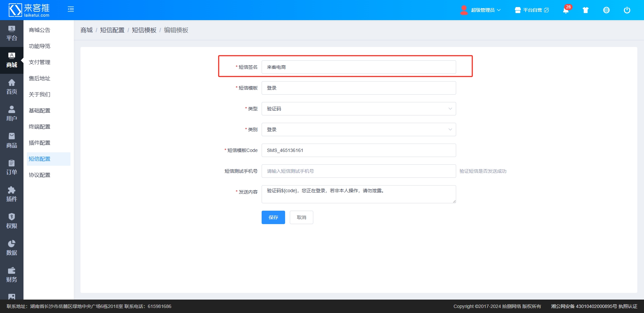Image resolution: width=644 pixels, height=313 pixels.
Task: Open the 类型 dropdown showing 验证码
Action: tap(359, 109)
